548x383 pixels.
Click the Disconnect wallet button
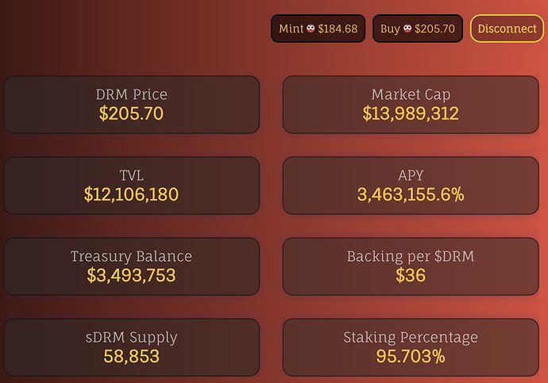(x=507, y=29)
